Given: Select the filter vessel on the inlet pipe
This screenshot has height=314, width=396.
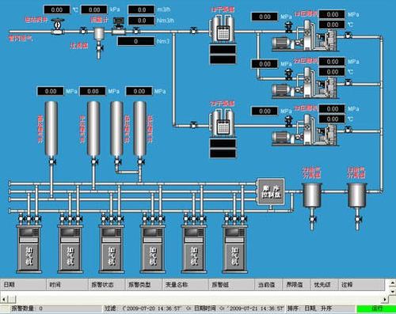Looking at the screenshot, I should pos(99,34).
